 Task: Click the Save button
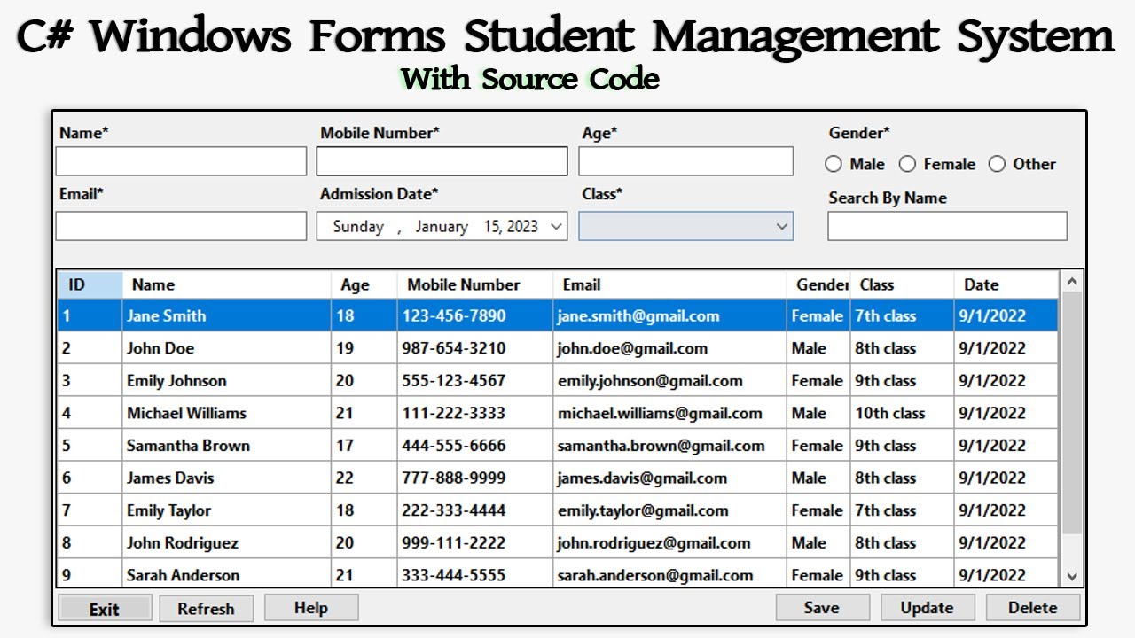pos(822,608)
